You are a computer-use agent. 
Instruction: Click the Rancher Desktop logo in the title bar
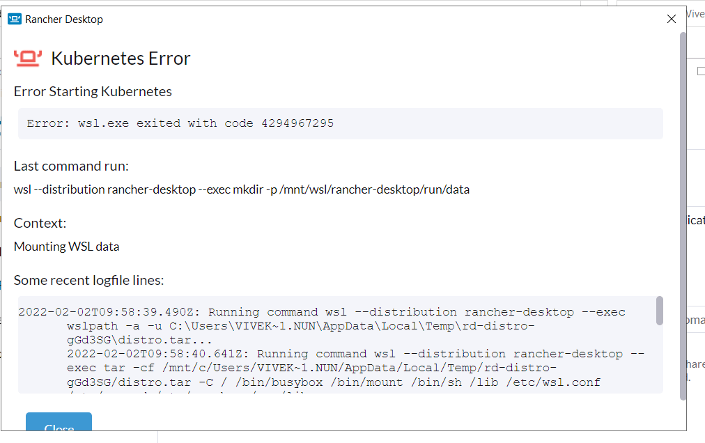coord(14,19)
